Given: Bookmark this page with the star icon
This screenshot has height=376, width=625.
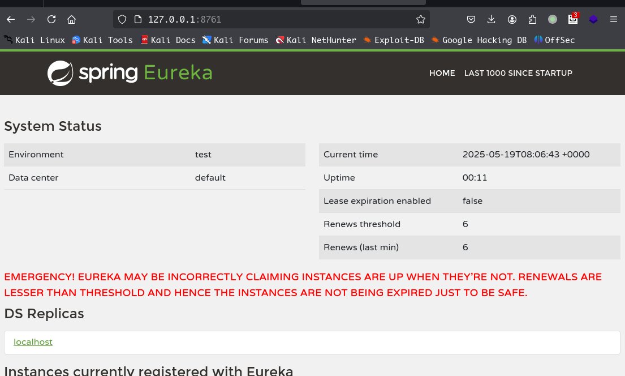Looking at the screenshot, I should click(420, 19).
